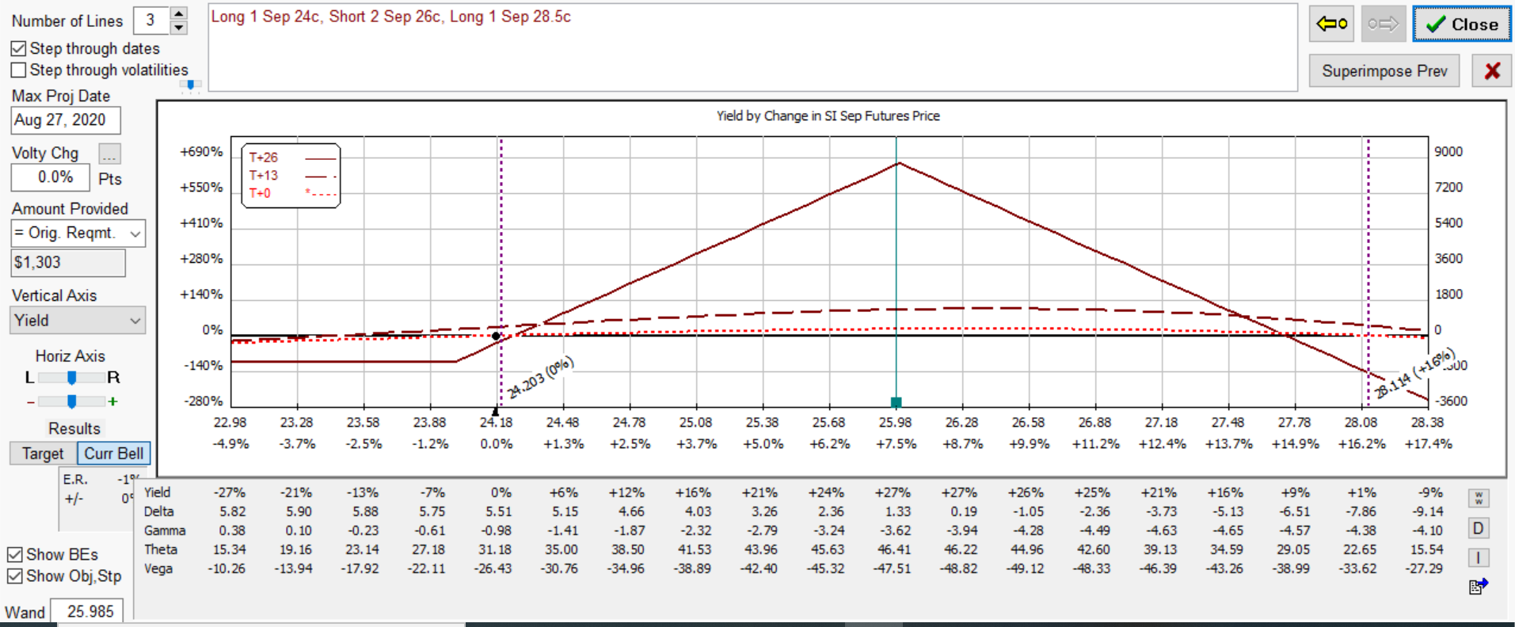
Task: Click the chart title Yield by Change
Action: coord(828,116)
